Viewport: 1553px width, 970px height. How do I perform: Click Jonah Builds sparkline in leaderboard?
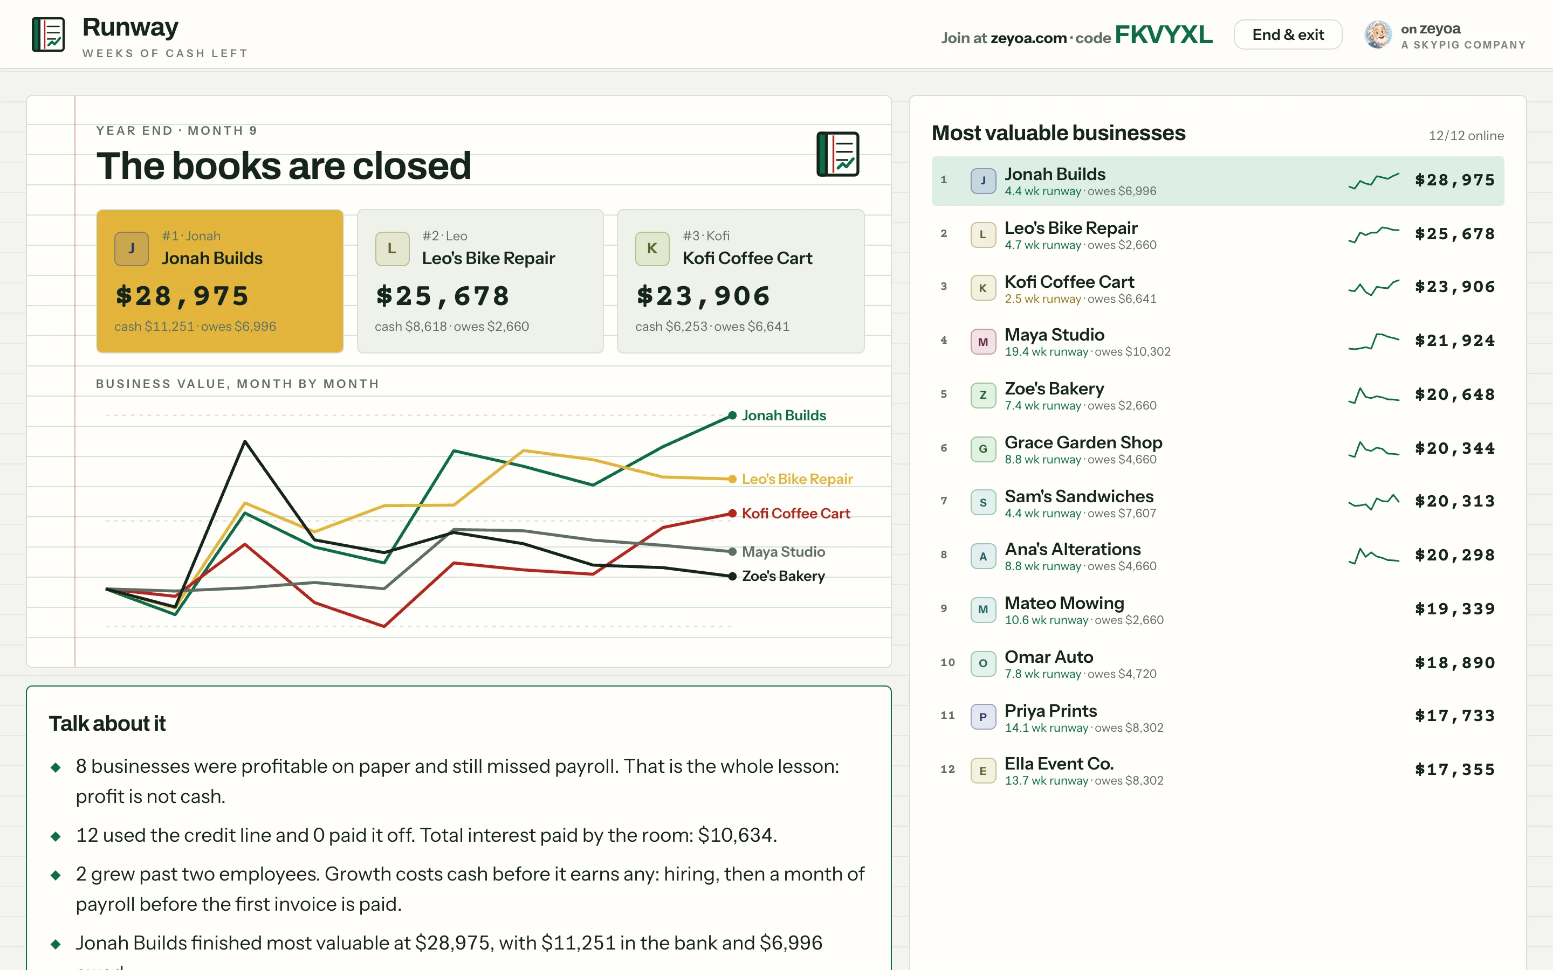click(1373, 181)
